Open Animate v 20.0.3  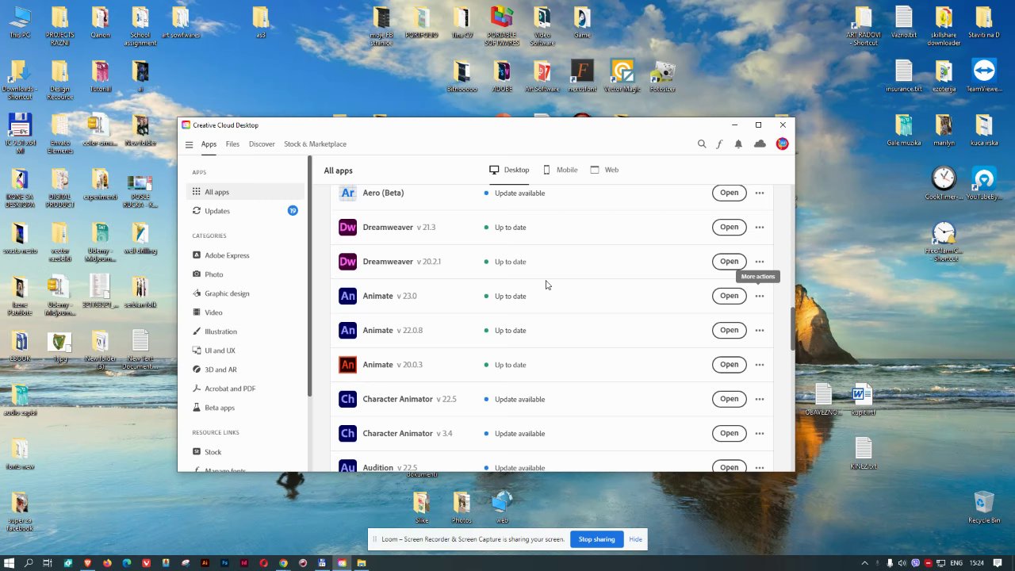pyautogui.click(x=729, y=365)
